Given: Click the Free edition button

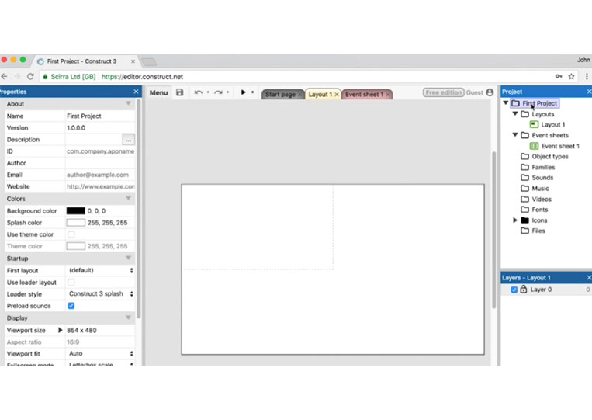Looking at the screenshot, I should tap(443, 92).
